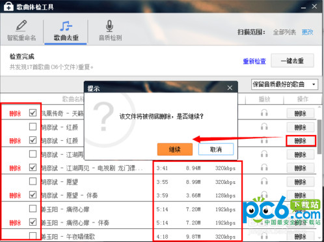Check the 胡彦斌 - 愿望 row checkbox

pos(33,181)
